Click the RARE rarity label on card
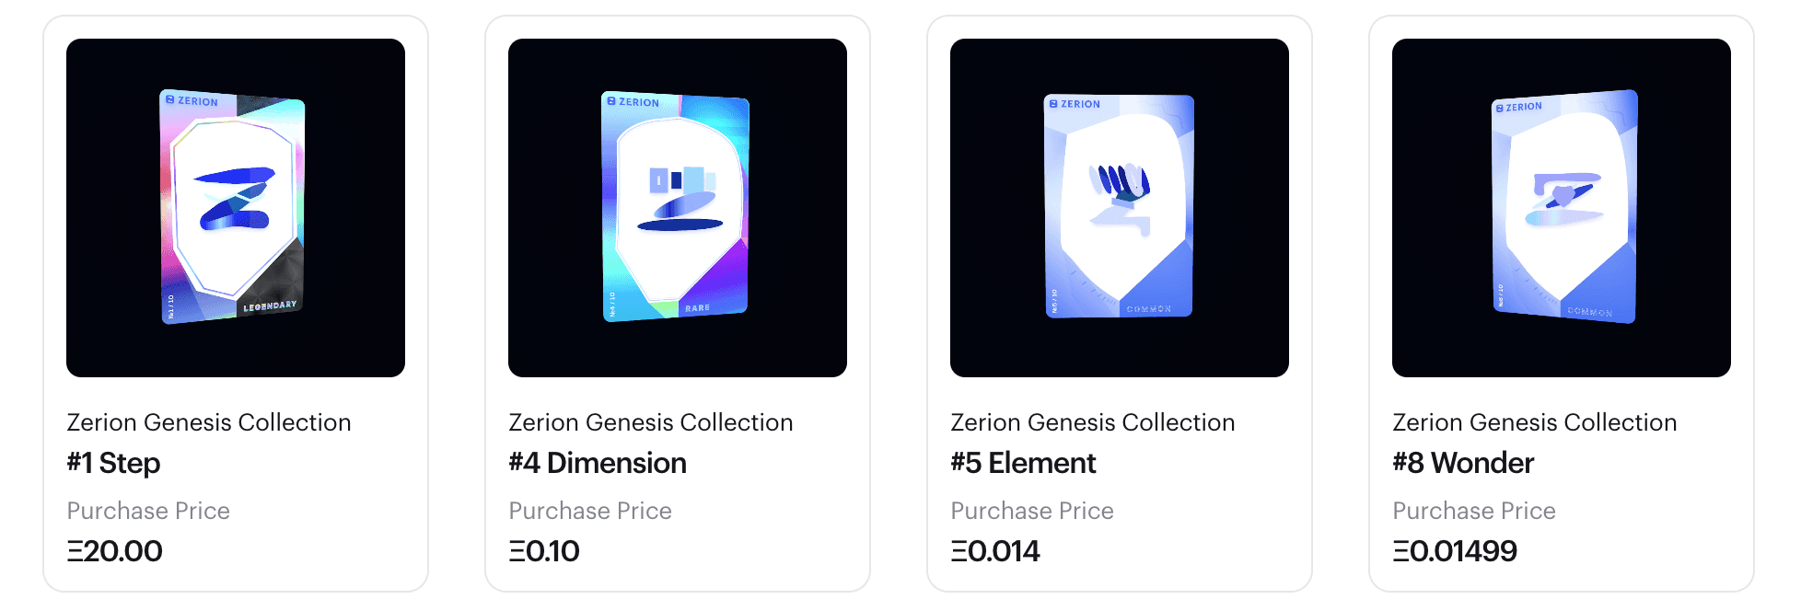Screen dimensions: 1801x611 click(697, 308)
